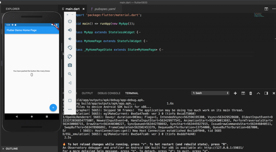The height and width of the screenshot is (152, 276).
Task: Rotate emulator right with lower rotate icon
Action: click(x=70, y=56)
